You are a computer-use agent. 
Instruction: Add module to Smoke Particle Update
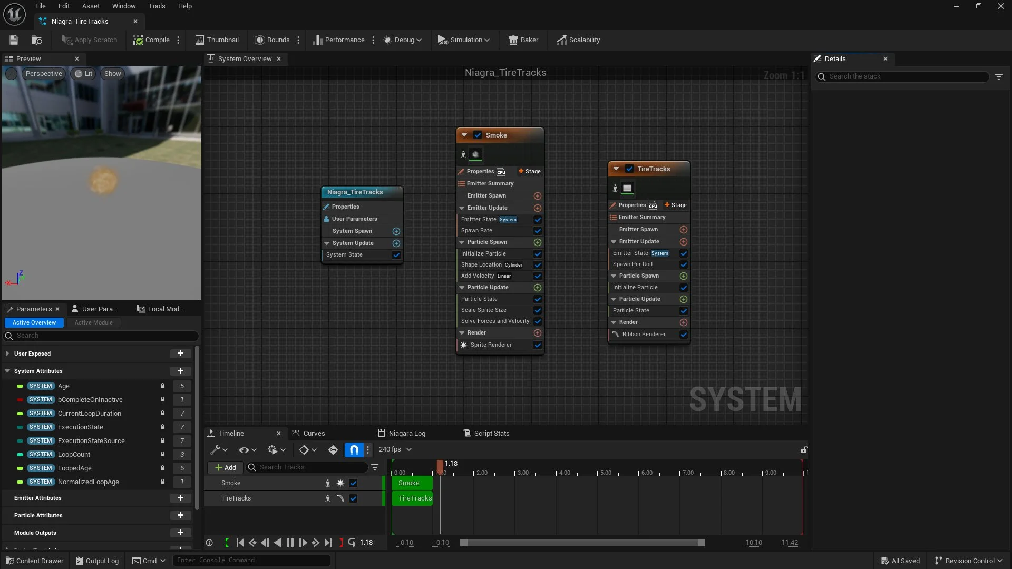pos(537,288)
